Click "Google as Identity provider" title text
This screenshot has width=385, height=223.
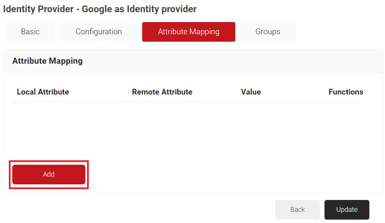coord(139,9)
